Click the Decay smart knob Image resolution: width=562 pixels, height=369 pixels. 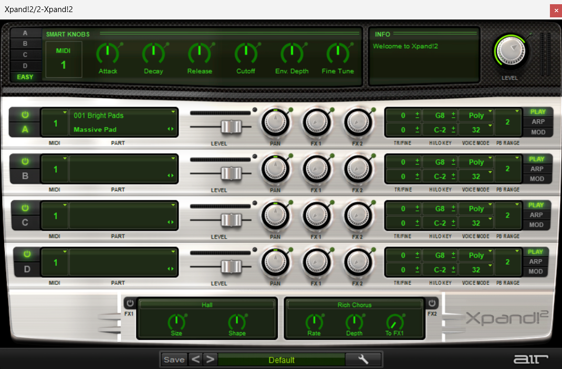coord(153,54)
